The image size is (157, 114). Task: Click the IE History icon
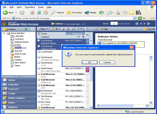click(101, 13)
